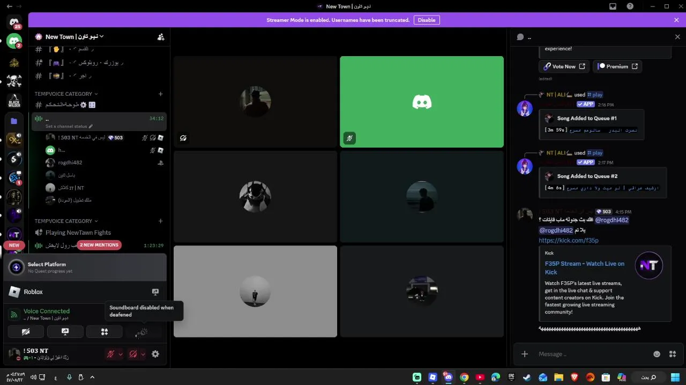Dismiss the Streamer Mode banner
Image resolution: width=686 pixels, height=385 pixels.
pyautogui.click(x=676, y=20)
